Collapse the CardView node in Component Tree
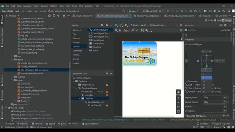This screenshot has height=132, width=235. (x=73, y=81)
